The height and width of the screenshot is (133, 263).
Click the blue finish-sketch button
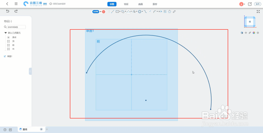96,12
